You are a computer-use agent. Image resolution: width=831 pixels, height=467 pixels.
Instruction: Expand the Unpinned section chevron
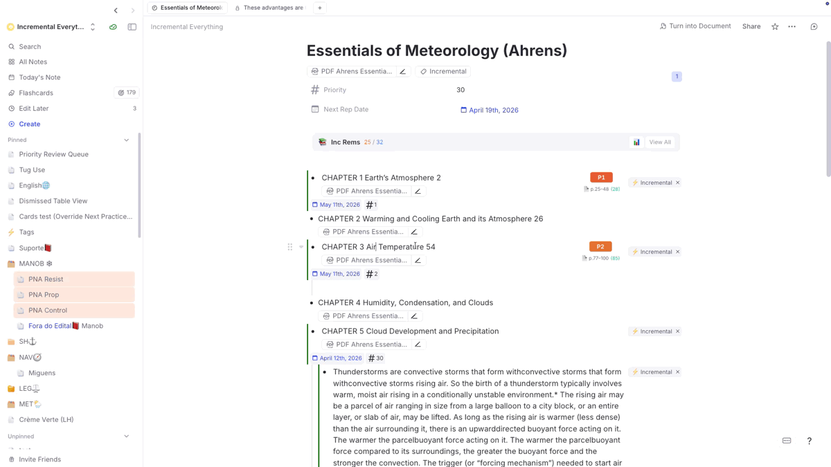tap(126, 437)
